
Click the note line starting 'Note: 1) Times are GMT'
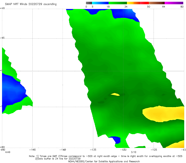[106, 156]
